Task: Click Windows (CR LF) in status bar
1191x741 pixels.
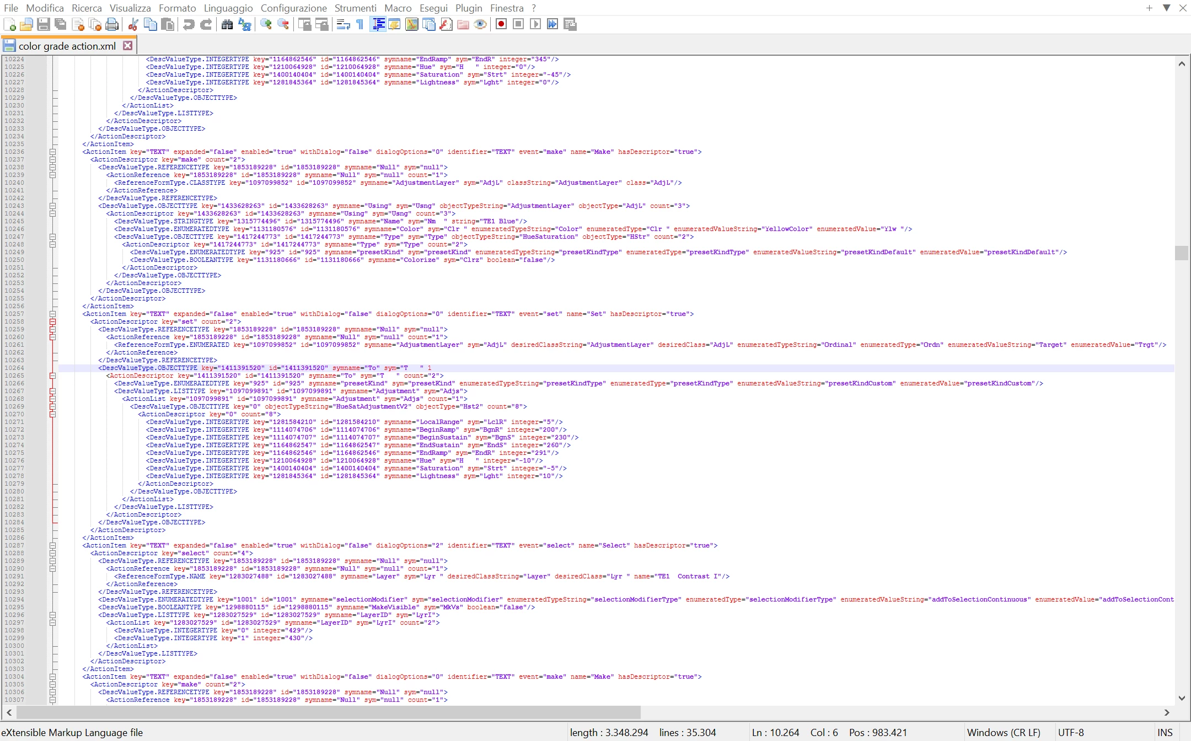Action: coord(1003,732)
